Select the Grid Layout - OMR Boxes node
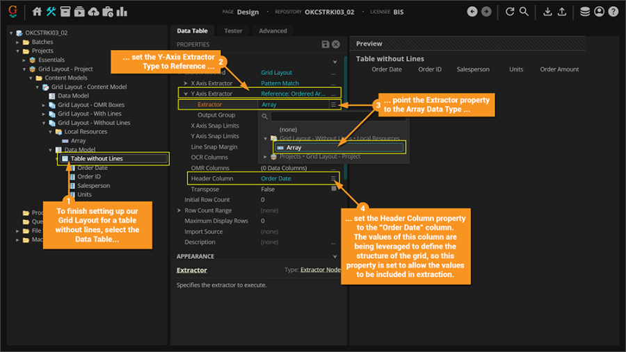Viewport: 626px width, 352px height. (91, 105)
